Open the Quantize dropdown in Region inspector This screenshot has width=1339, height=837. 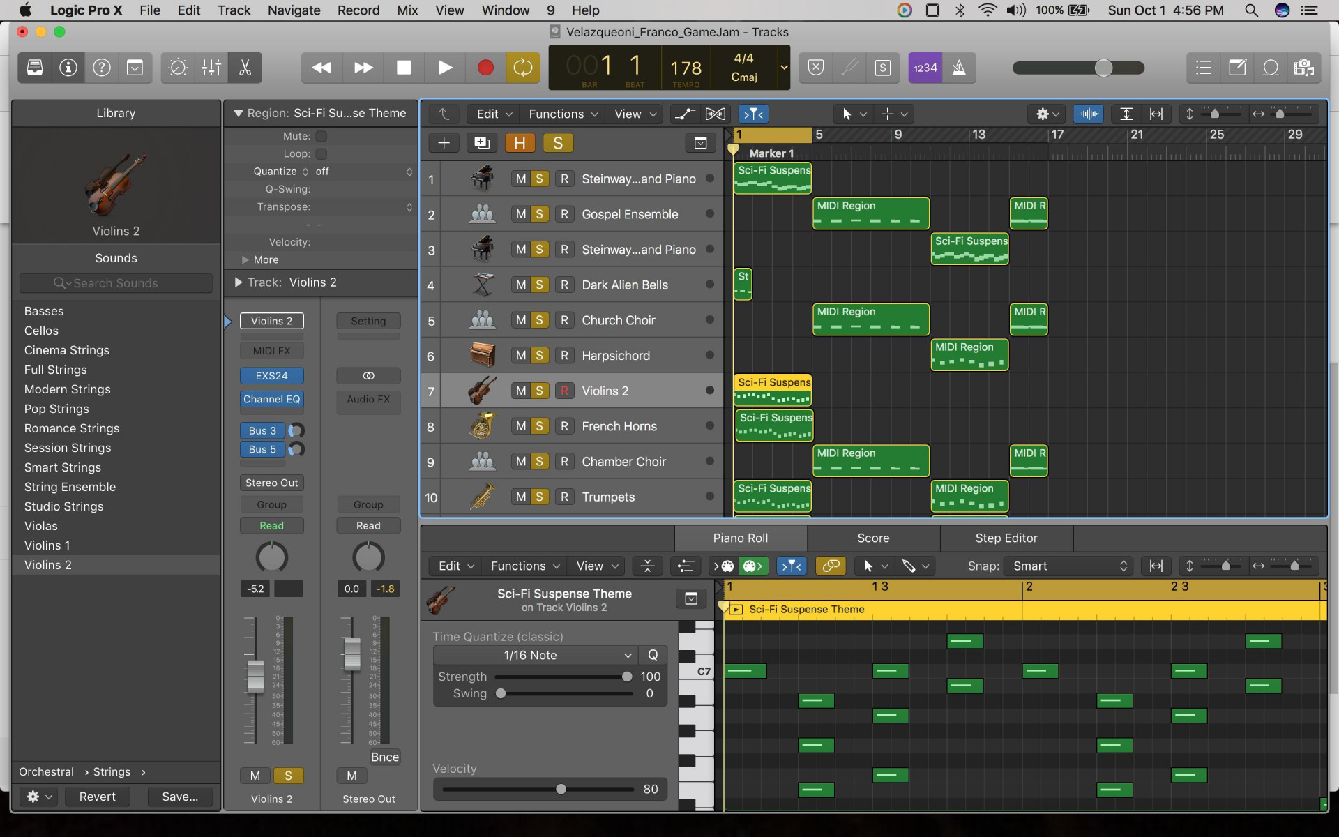(363, 172)
